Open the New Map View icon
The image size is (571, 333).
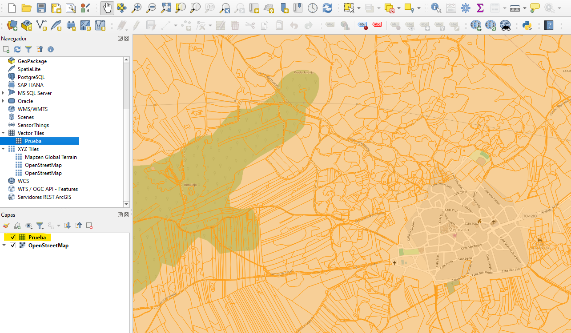click(254, 8)
